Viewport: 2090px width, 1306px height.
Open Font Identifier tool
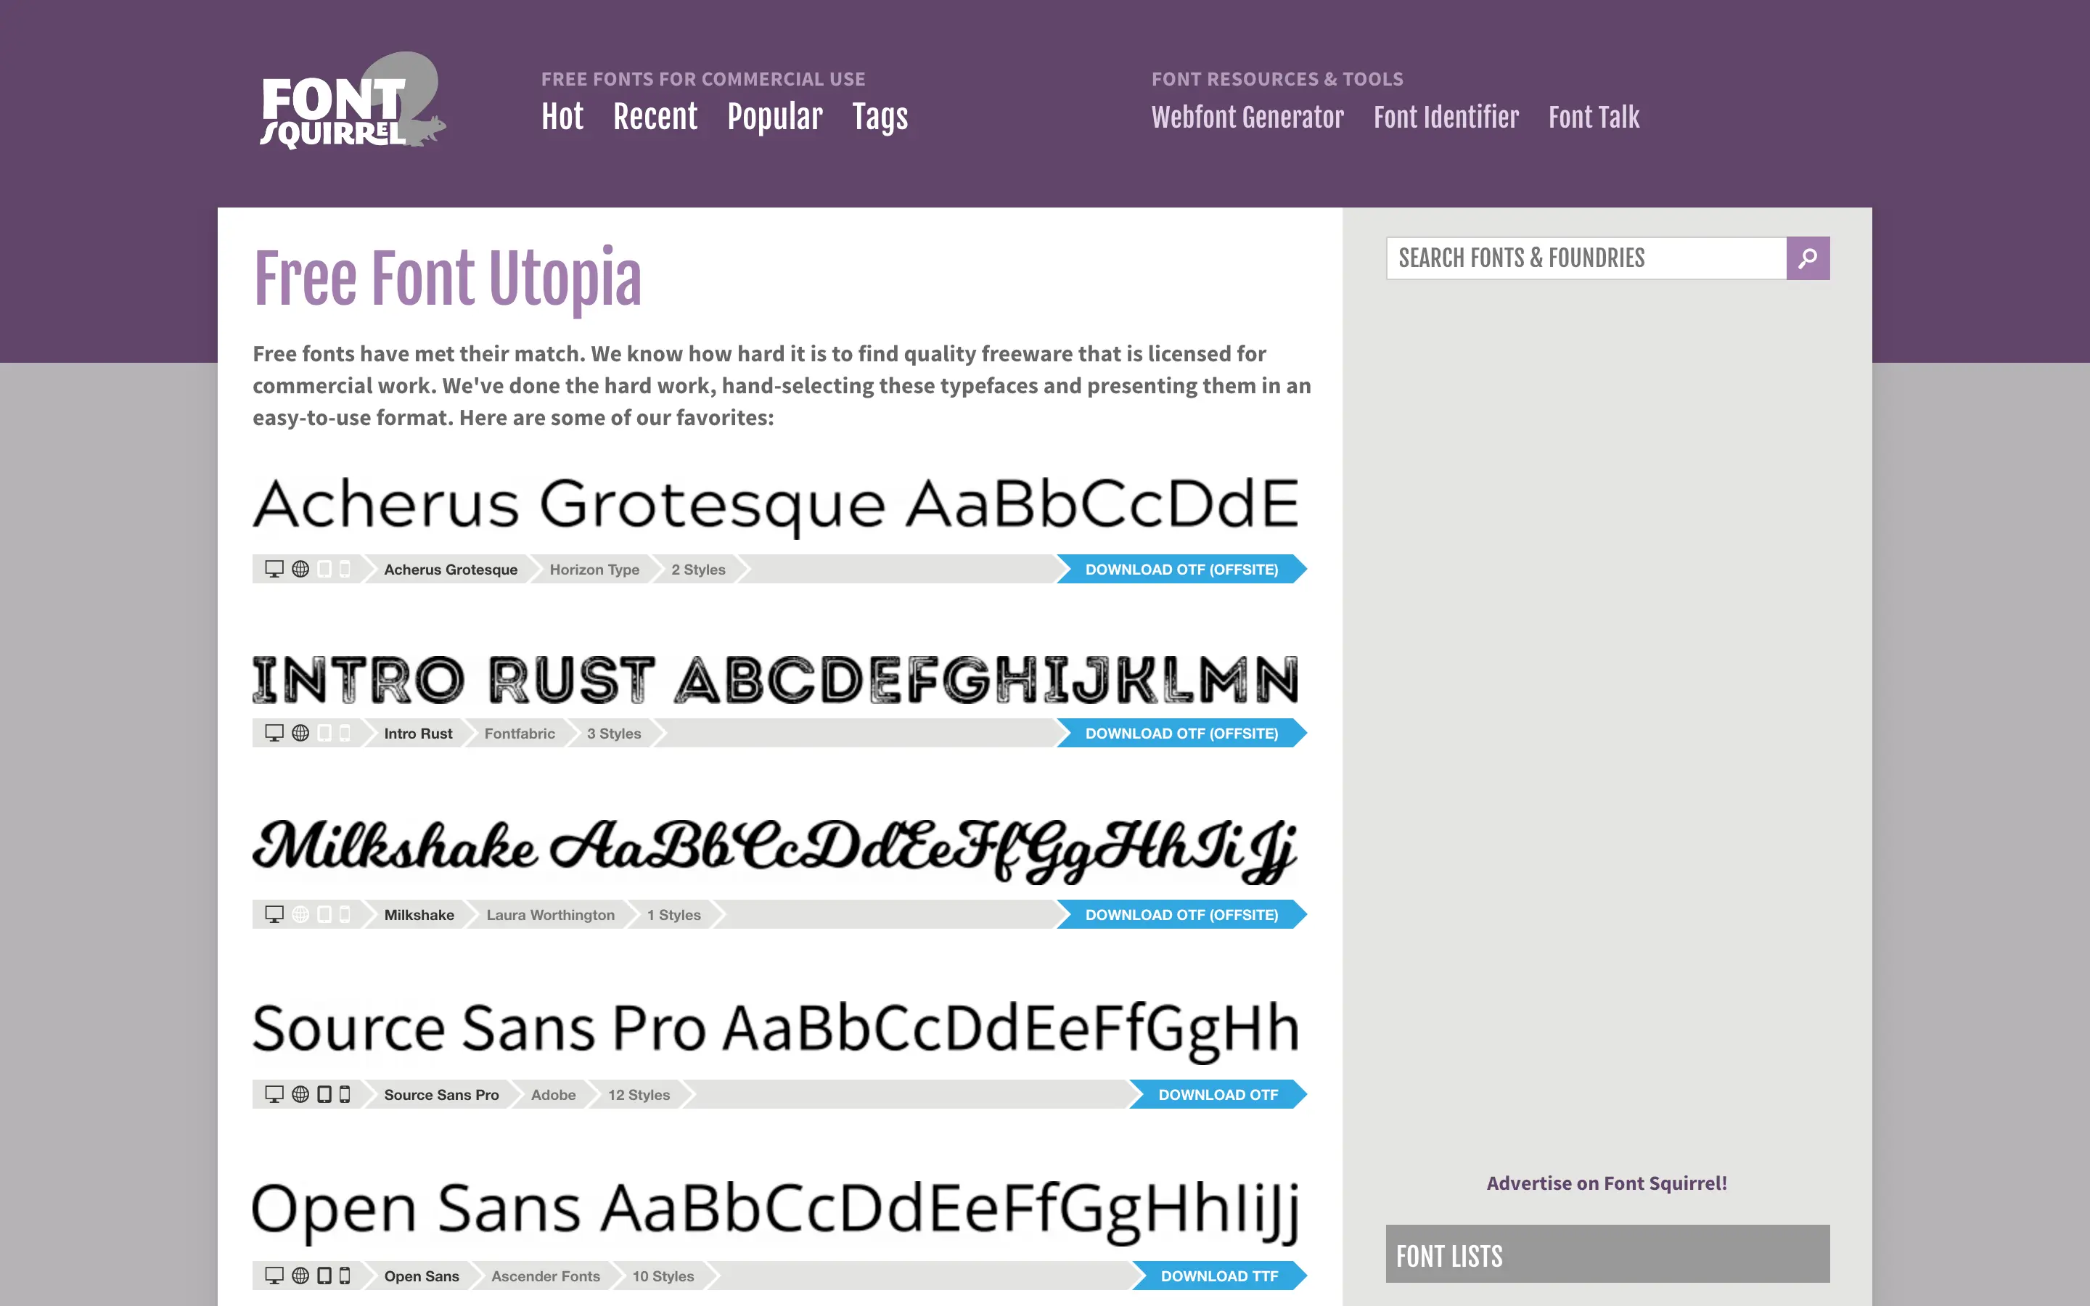click(1446, 117)
